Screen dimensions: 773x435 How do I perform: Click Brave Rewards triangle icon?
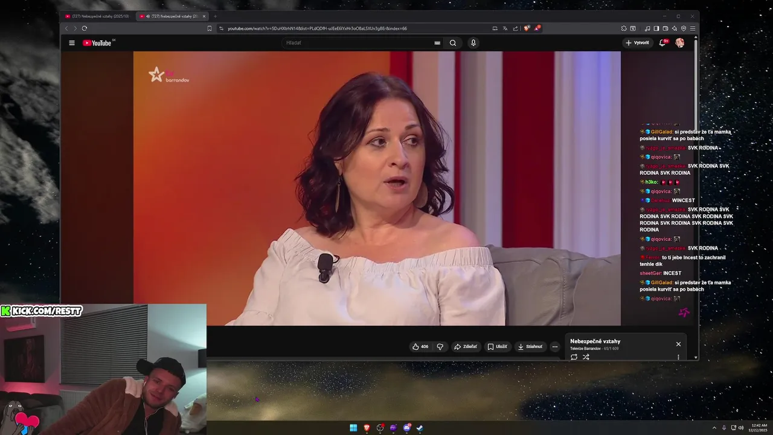tap(537, 28)
